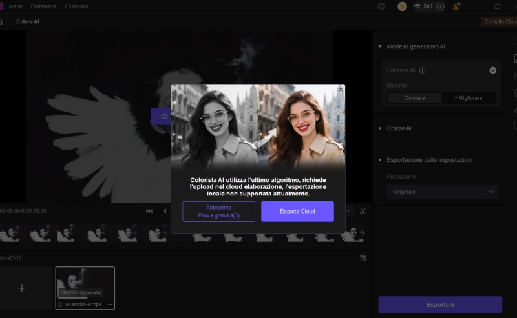Click the Esporta Cloud button
The width and height of the screenshot is (517, 318).
click(x=297, y=212)
